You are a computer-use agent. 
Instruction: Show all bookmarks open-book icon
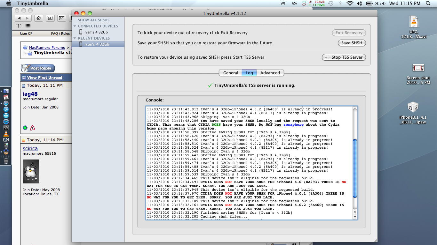[x=19, y=26]
